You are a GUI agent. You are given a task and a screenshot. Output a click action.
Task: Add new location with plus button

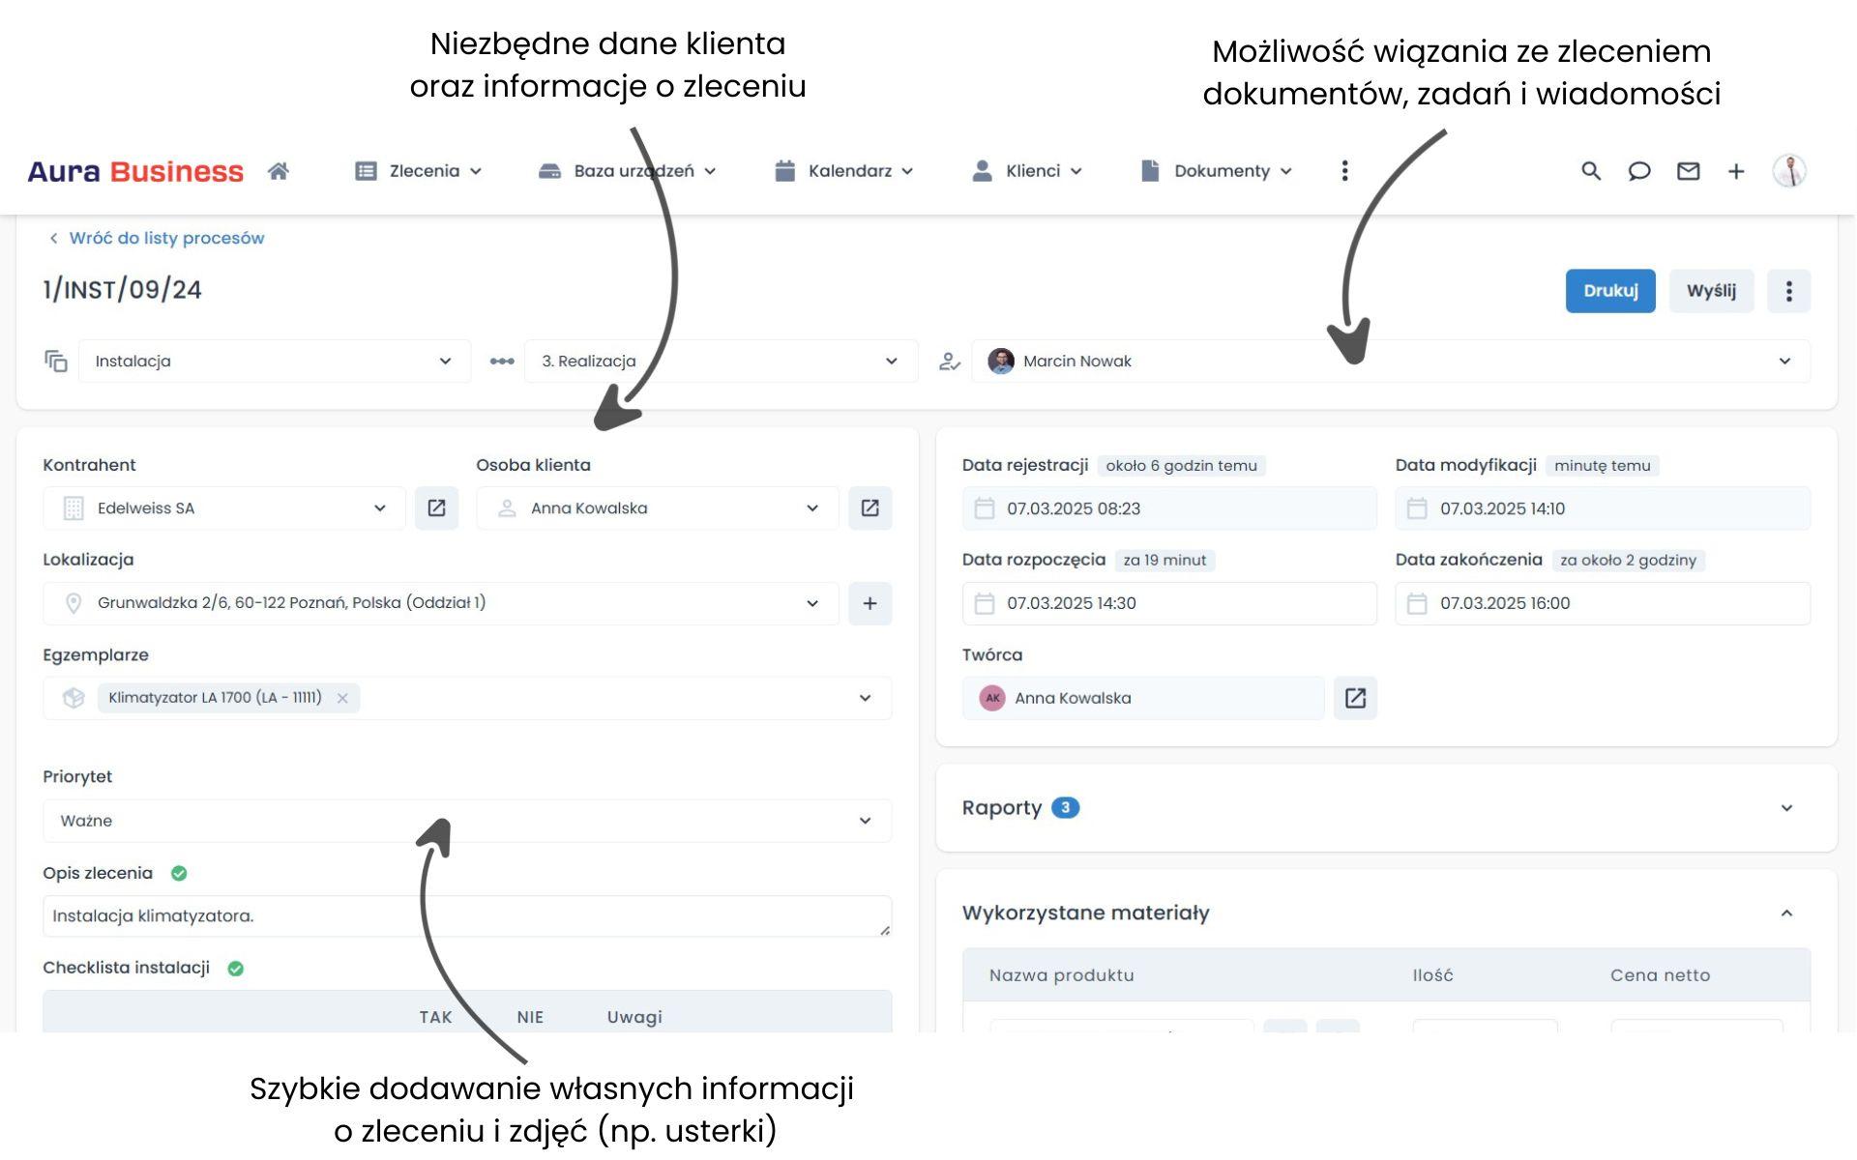tap(870, 603)
